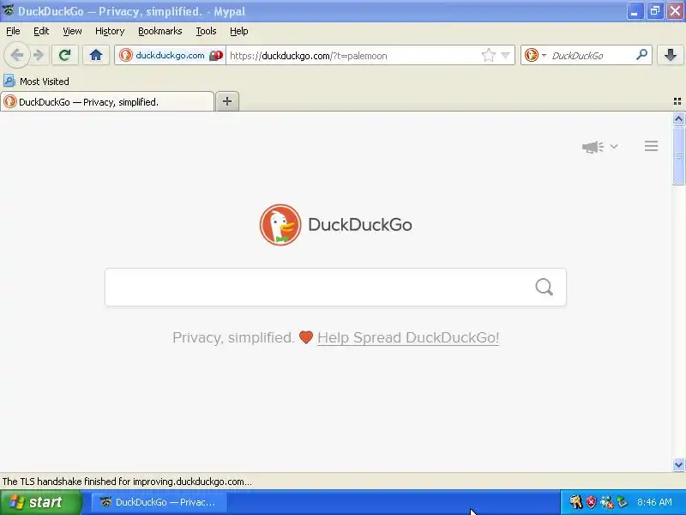
Task: Open the Edit menu
Action: click(41, 31)
